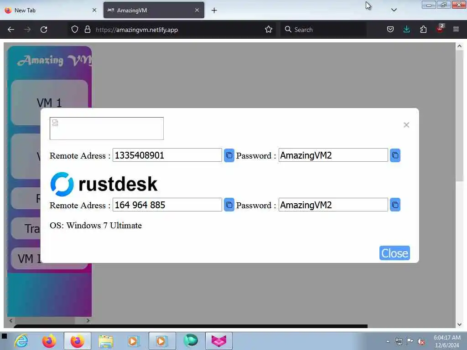Select the AmazingVM tab
This screenshot has width=467, height=350.
154,10
